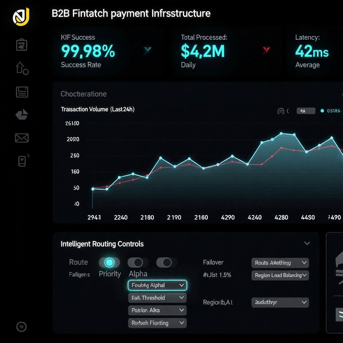Viewport: 343px width, 343px height.
Task: Open the Routs Alkething selector next to Failover
Action: 280,263
